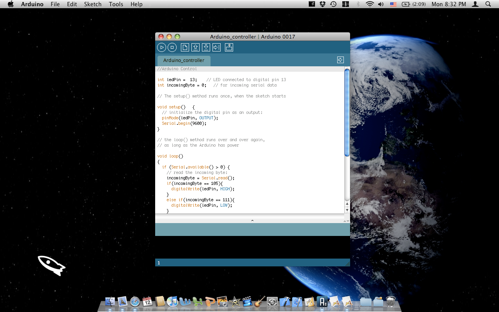This screenshot has height=312, width=499.
Task: Open Address Book in the Dock
Action: tap(160, 301)
